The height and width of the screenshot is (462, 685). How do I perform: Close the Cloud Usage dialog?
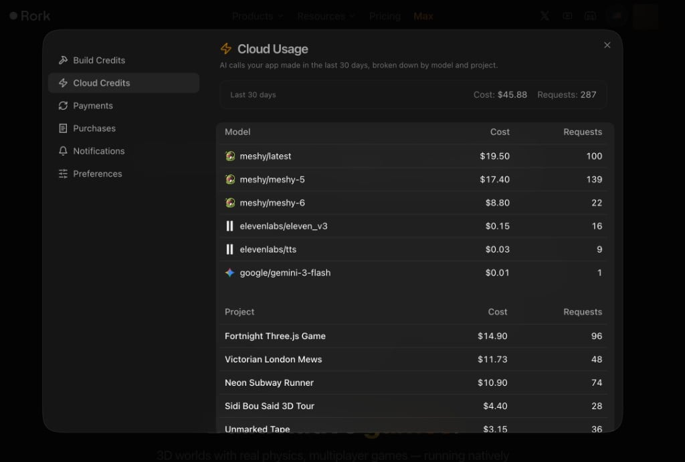click(x=607, y=45)
